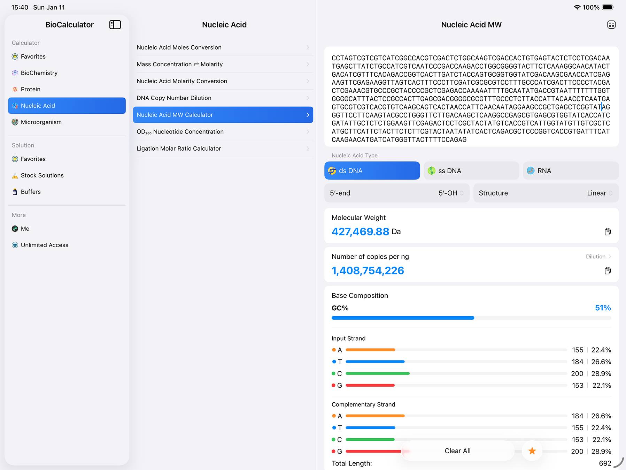Open BioChemistry in the sidebar

(39, 73)
